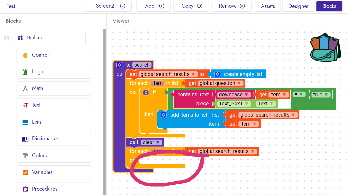Open the Logic blocks category
347x195 pixels.
54,72
